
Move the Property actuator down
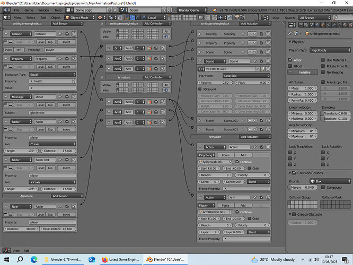254,43
